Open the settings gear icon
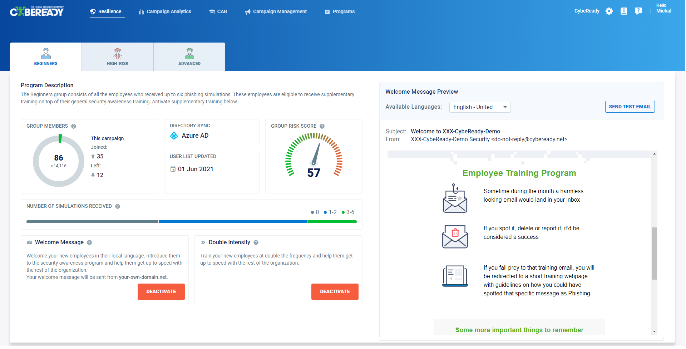 (x=609, y=11)
